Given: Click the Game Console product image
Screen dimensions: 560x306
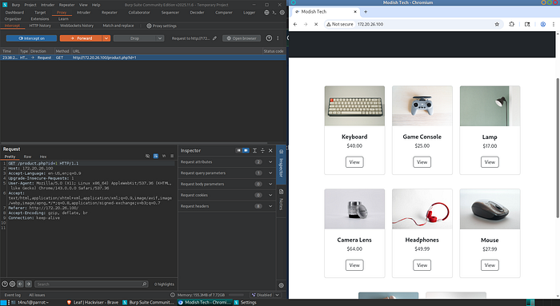Looking at the screenshot, I should pos(422,106).
